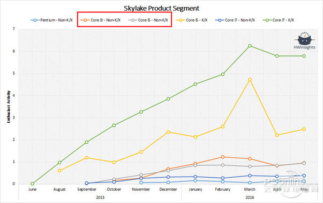This screenshot has width=323, height=203.
Task: Click the orange Core i3 March marker
Action: [x=250, y=159]
